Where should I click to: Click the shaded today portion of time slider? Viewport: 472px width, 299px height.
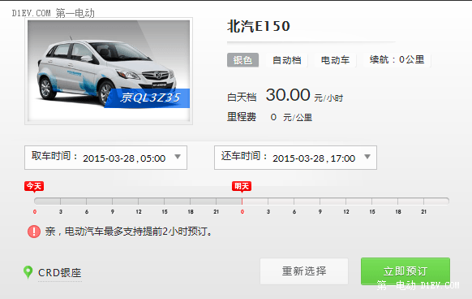138,201
